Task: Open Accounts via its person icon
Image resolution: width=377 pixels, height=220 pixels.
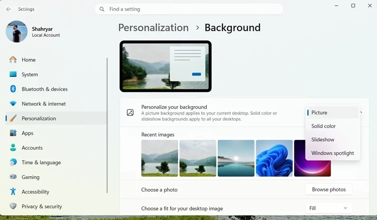Action: pos(13,147)
